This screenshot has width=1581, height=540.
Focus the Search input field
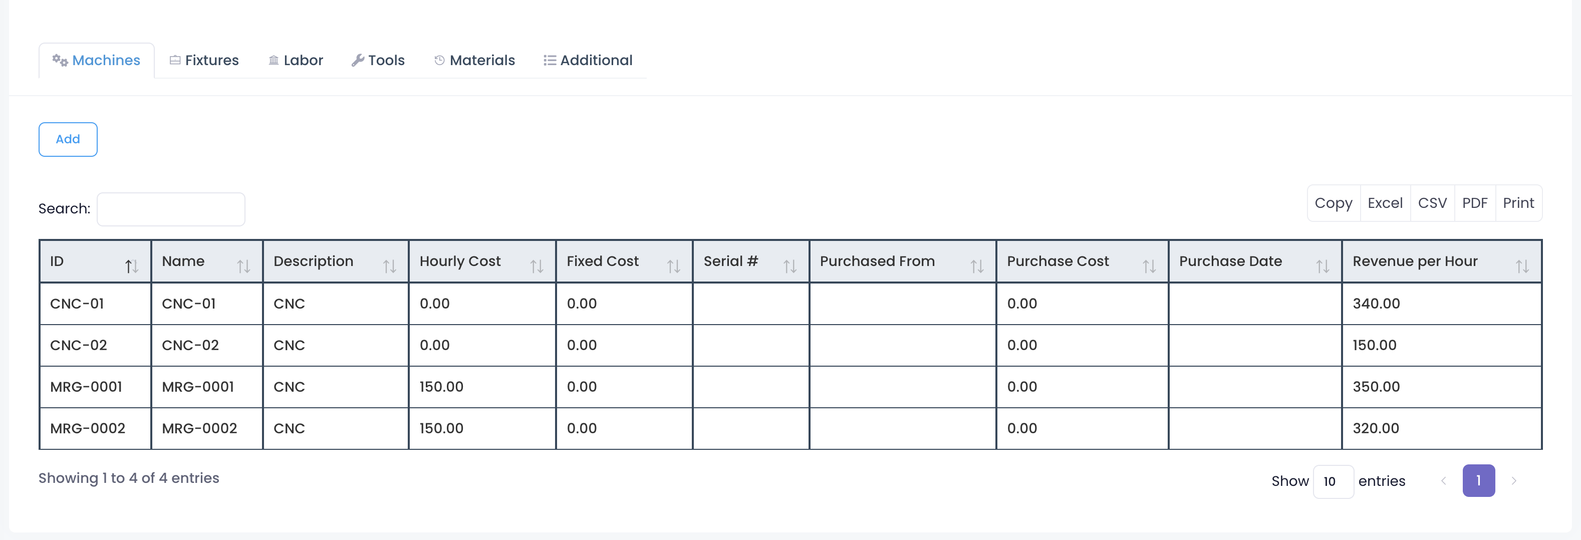[x=171, y=209]
